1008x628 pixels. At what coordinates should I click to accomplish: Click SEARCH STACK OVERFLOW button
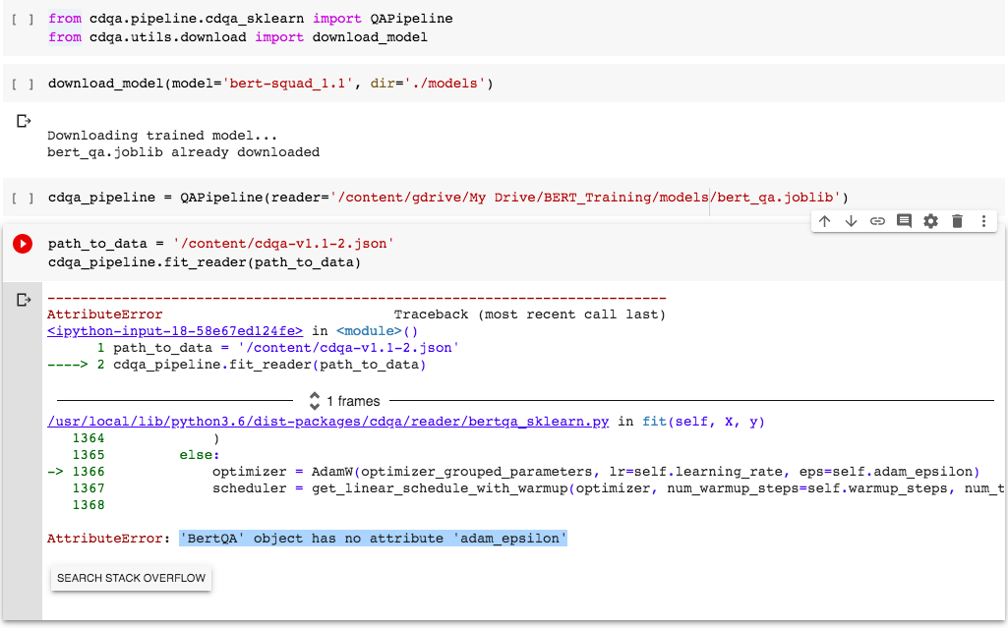pyautogui.click(x=131, y=578)
